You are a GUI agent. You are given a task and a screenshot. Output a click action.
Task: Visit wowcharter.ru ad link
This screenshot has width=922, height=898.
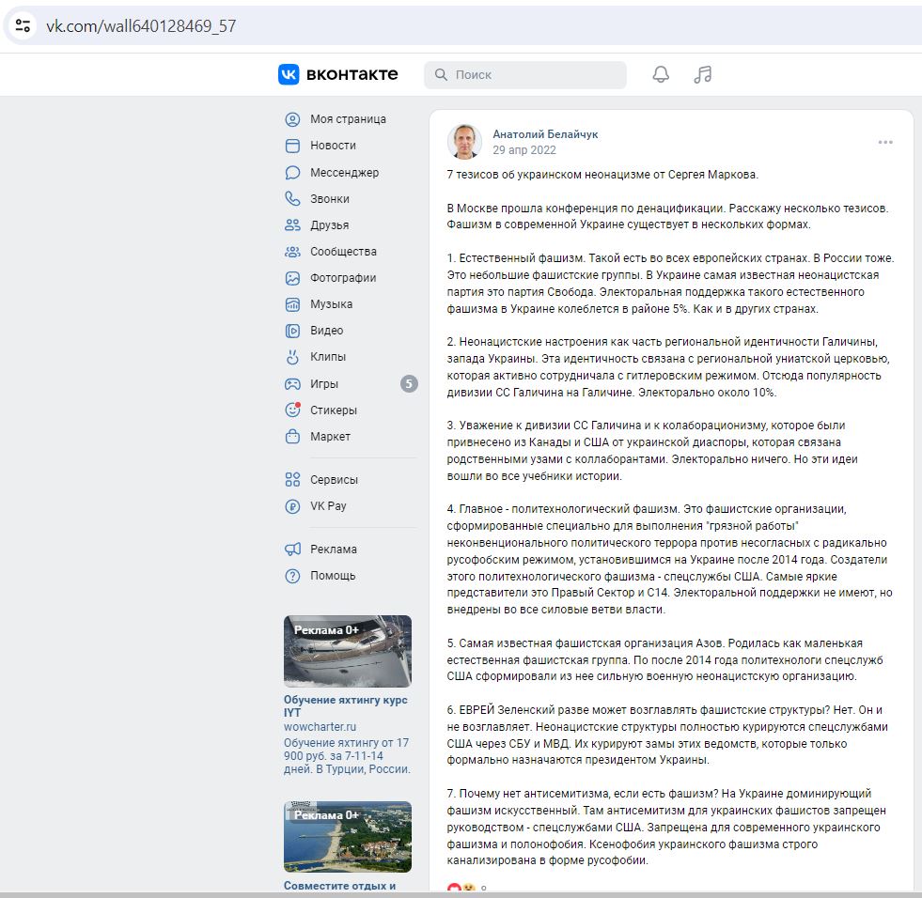(320, 727)
